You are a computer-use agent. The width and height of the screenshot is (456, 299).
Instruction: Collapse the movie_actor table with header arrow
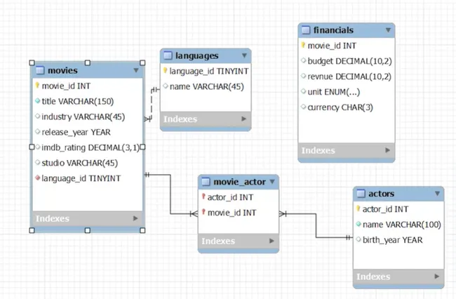point(272,182)
